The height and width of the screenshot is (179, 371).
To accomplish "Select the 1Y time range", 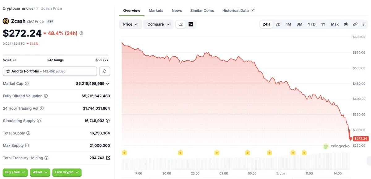I will [x=323, y=24].
